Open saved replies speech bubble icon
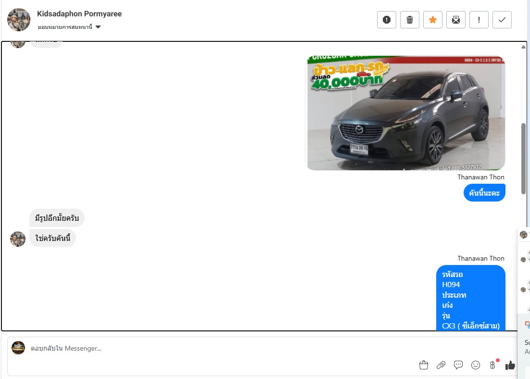Viewport: 530px width, 379px height. point(458,365)
